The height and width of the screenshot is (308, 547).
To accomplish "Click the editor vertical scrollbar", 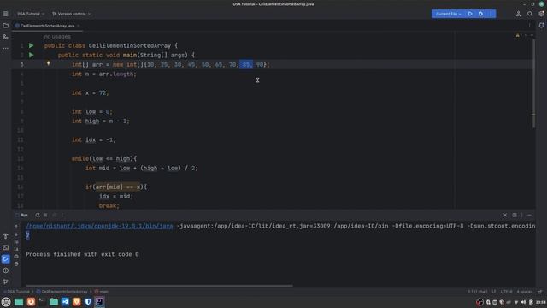I will (x=533, y=84).
